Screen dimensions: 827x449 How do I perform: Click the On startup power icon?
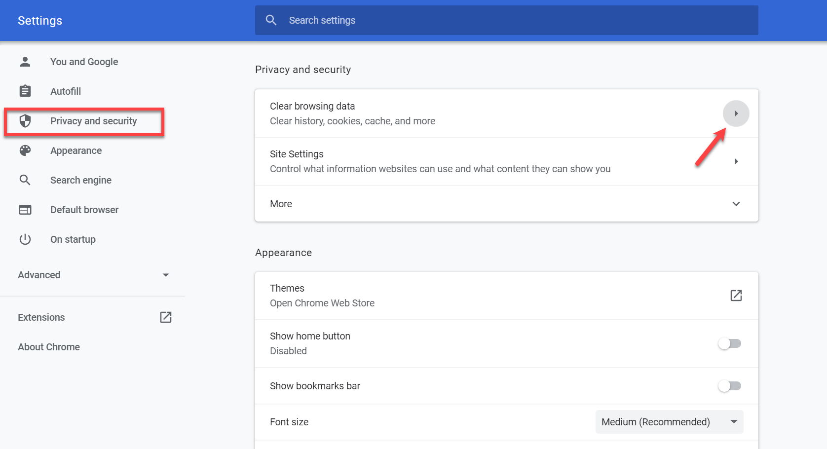point(25,239)
